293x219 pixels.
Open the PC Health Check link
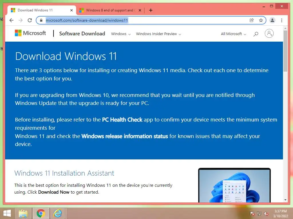(122, 119)
